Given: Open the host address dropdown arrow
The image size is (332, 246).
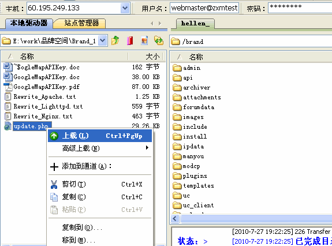Looking at the screenshot, I should point(125,8).
